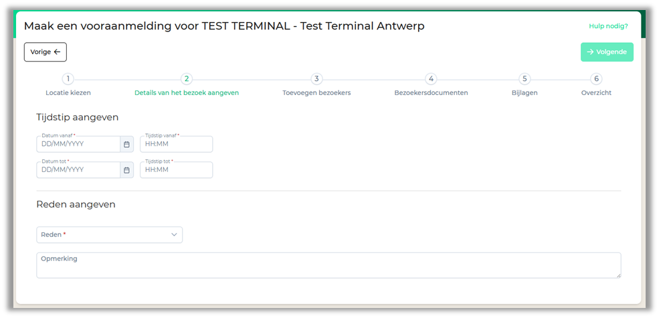Viewport: 659px width, 318px height.
Task: Select the Toevoegen bezoekers step label
Action: pyautogui.click(x=316, y=93)
